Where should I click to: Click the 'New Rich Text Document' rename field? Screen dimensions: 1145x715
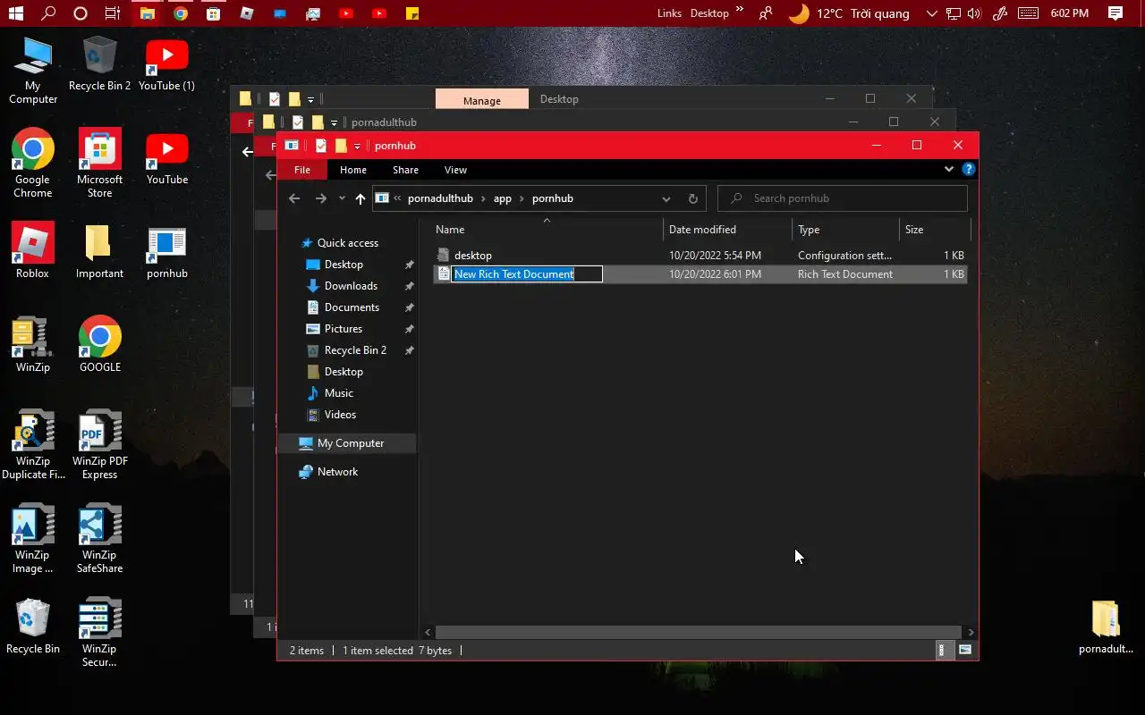(x=527, y=274)
